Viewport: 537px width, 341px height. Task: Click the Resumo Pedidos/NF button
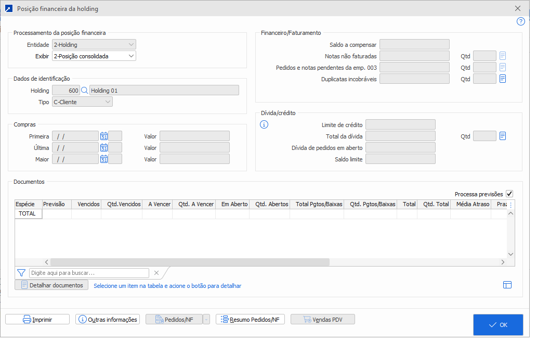point(250,320)
